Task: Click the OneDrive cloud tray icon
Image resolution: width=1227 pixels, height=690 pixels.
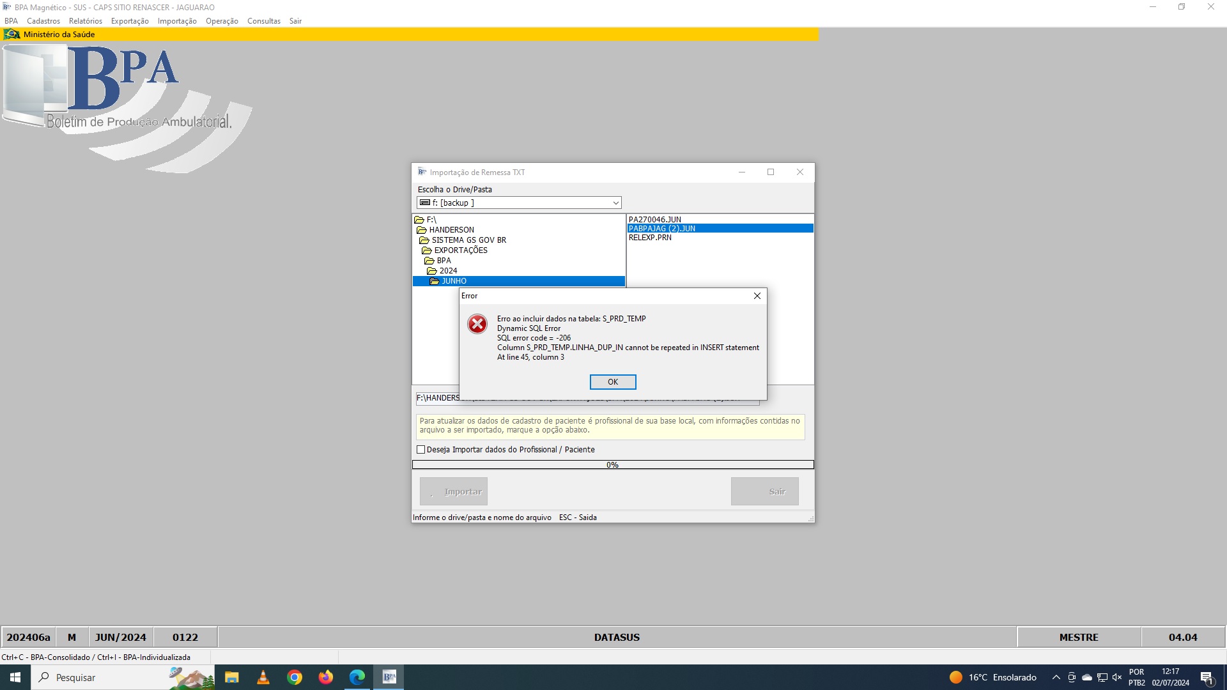Action: pos(1087,677)
